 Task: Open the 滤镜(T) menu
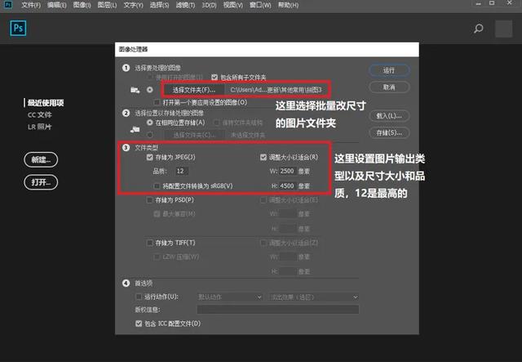185,5
